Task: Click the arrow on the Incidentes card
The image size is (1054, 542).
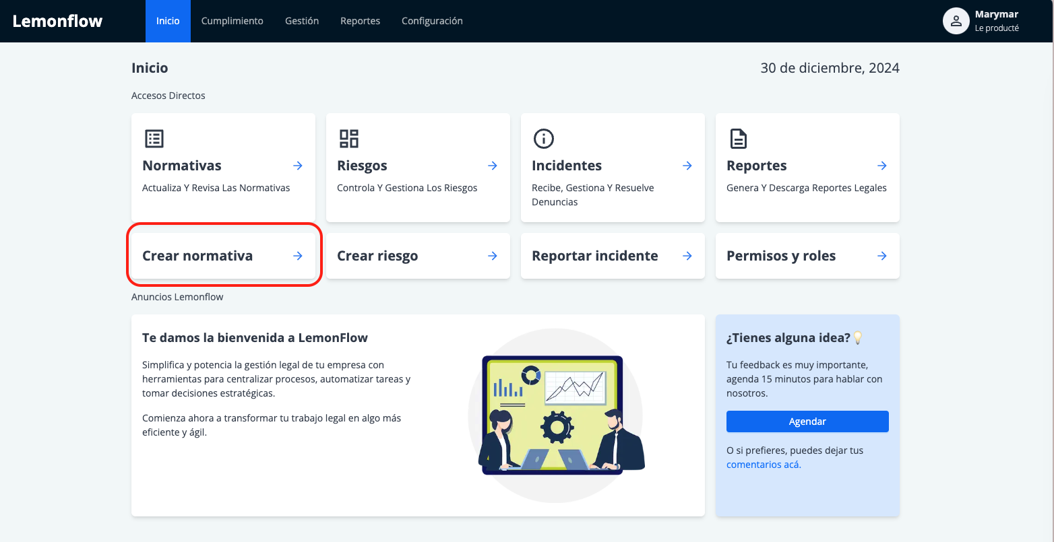Action: 687,166
